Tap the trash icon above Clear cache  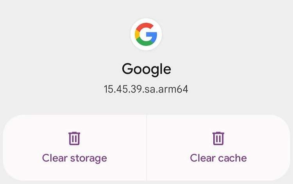coord(218,138)
